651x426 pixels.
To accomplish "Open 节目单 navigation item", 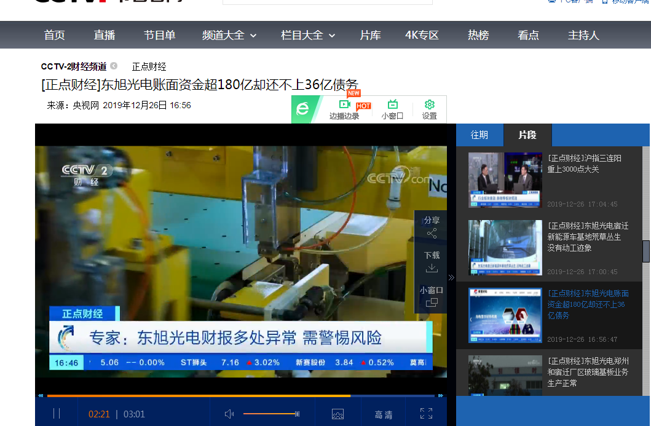I will [x=159, y=35].
